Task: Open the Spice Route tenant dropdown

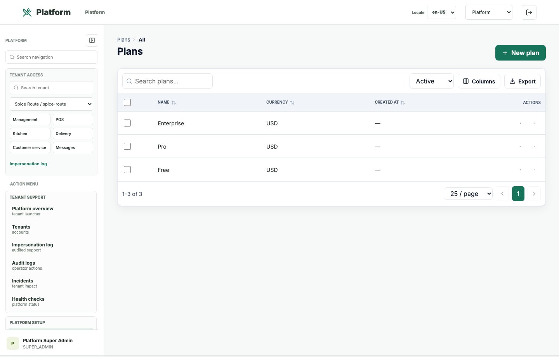Action: 51,104
